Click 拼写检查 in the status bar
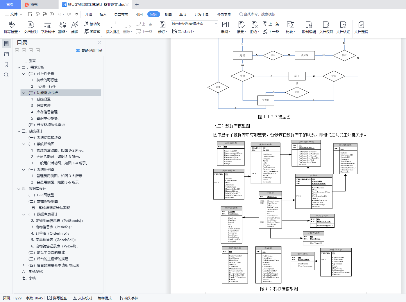This screenshot has width=406, height=302. click(x=57, y=298)
